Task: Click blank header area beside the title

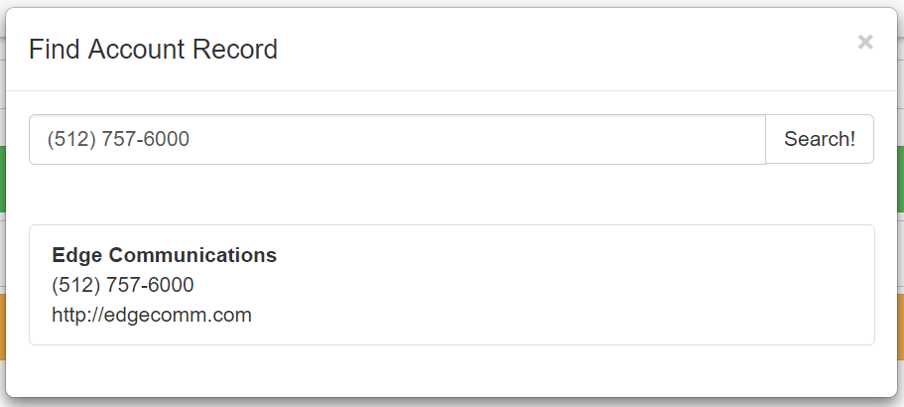Action: 546,49
